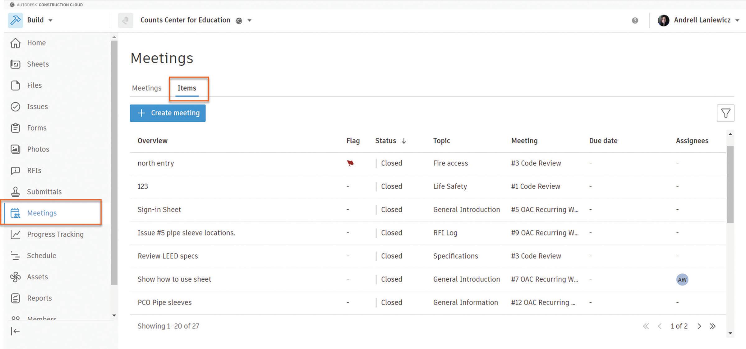Click the Due date column header
Image resolution: width=746 pixels, height=349 pixels.
click(603, 141)
